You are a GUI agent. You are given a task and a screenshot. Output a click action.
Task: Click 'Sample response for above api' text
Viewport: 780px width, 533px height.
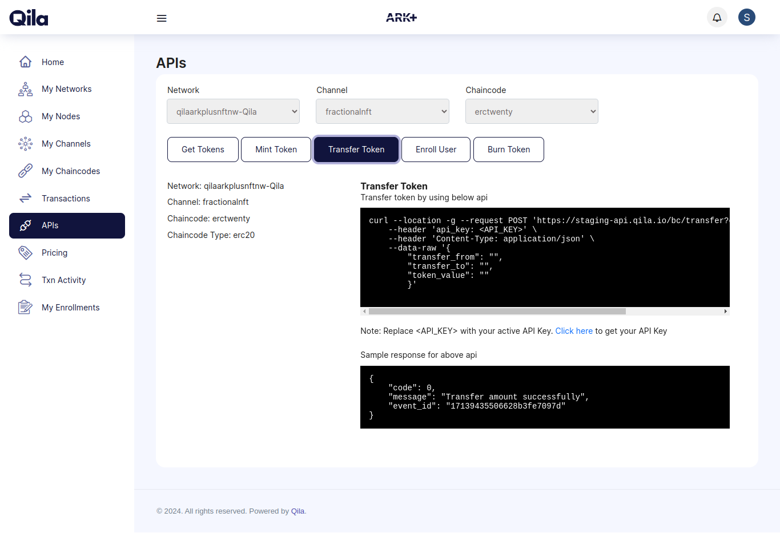pyautogui.click(x=419, y=355)
